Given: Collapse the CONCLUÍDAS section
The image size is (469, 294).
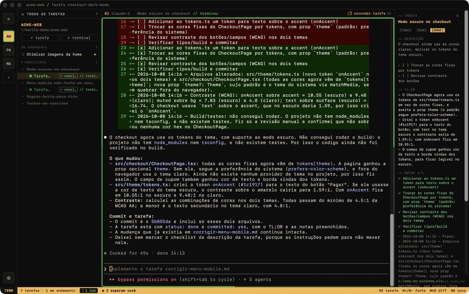Looking at the screenshot, I should point(22,62).
